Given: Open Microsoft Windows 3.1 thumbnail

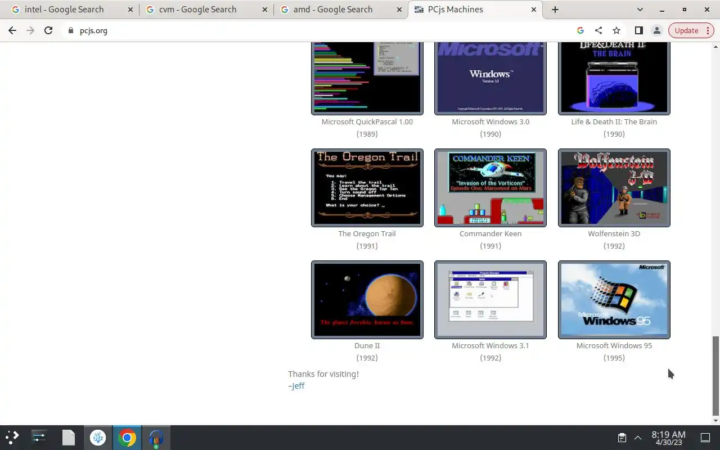Looking at the screenshot, I should pyautogui.click(x=490, y=300).
